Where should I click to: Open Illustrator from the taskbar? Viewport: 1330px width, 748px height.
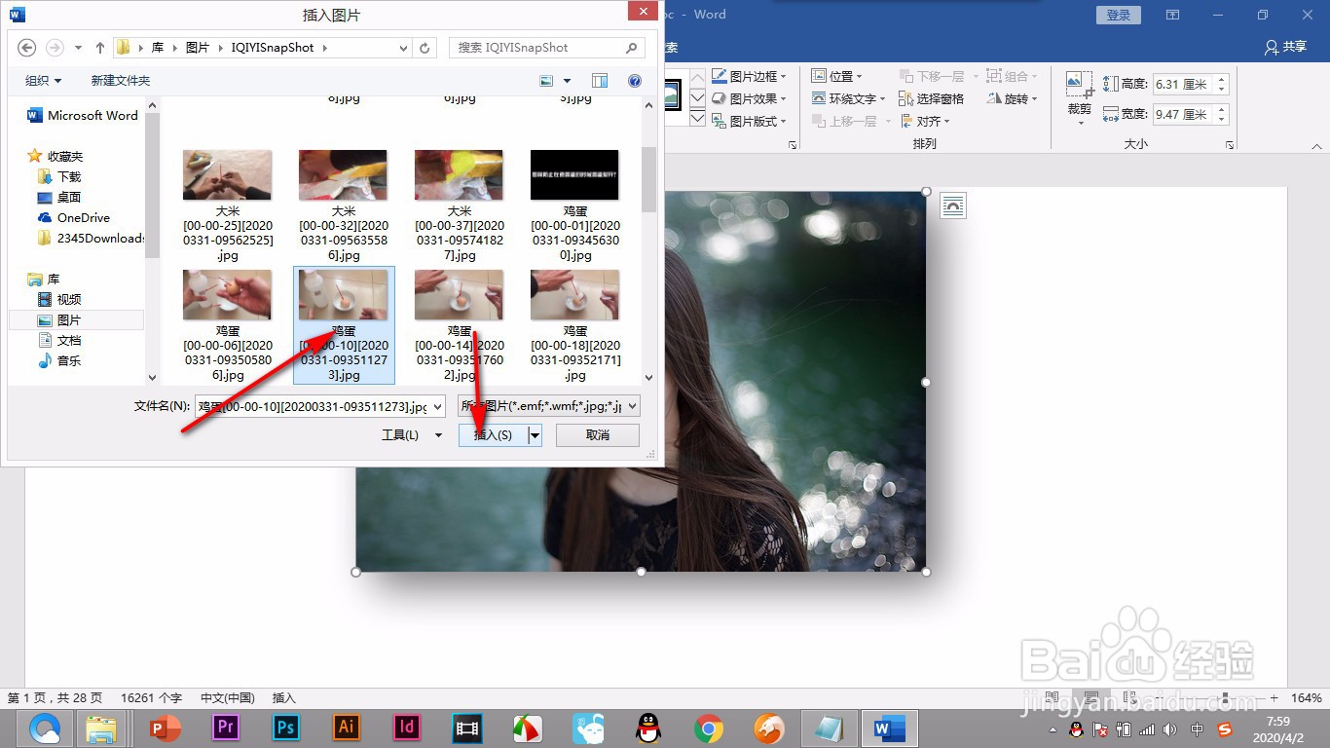347,728
